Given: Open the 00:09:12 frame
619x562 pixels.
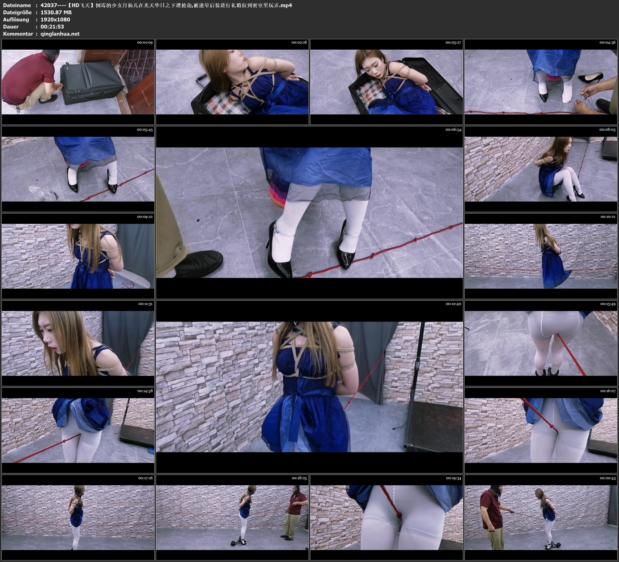Looking at the screenshot, I should pos(78,256).
